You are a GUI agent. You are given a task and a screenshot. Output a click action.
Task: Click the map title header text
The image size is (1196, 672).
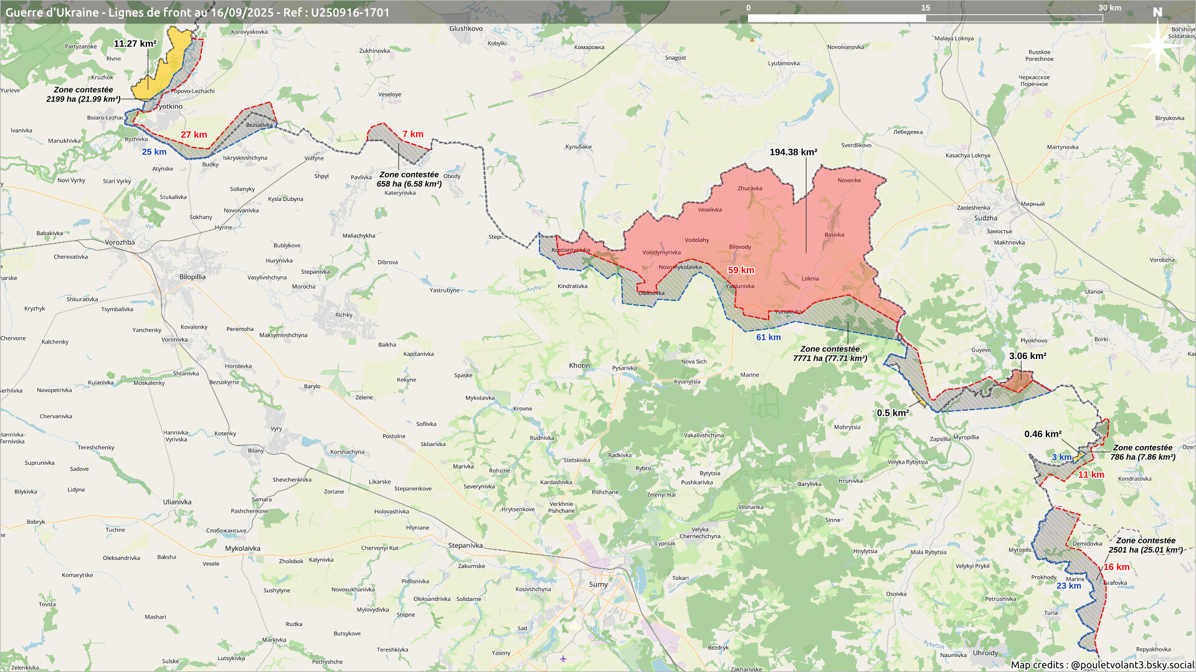coord(197,12)
